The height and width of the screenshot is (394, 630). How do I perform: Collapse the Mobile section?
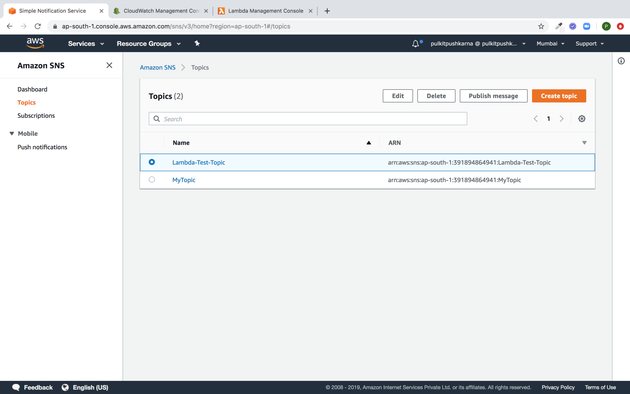12,133
